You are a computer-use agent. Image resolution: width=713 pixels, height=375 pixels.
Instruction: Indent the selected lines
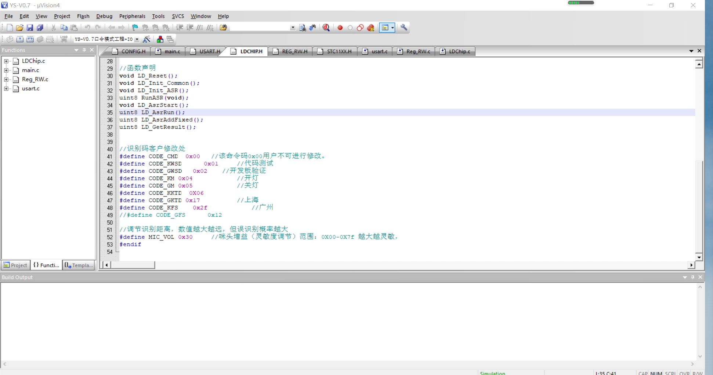[180, 27]
